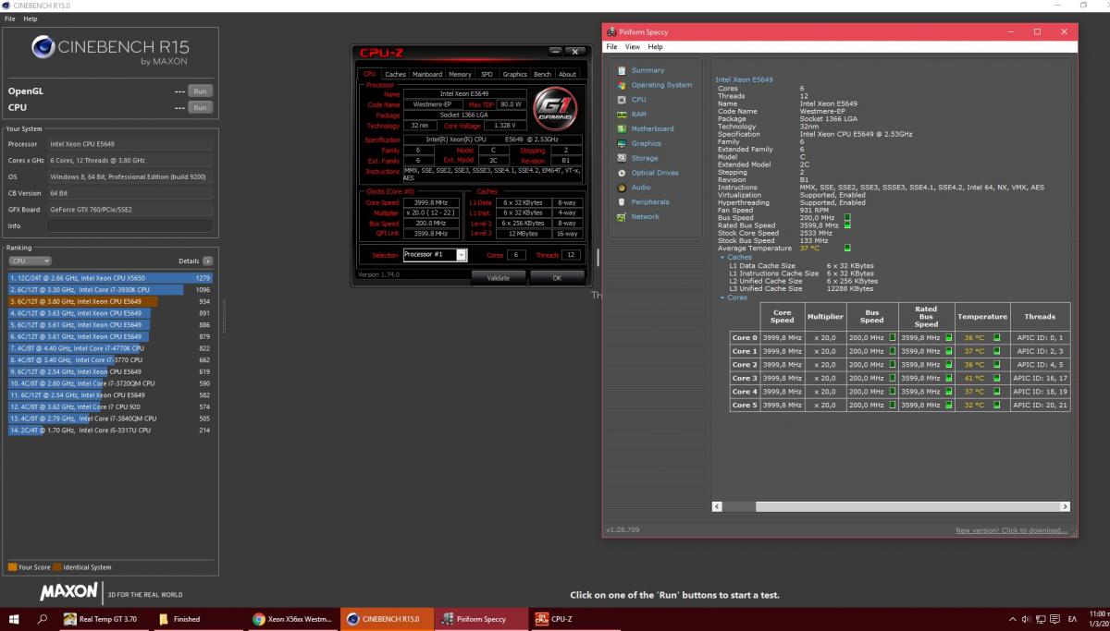This screenshot has height=631, width=1110.
Task: Click the Speccy title bar app icon
Action: point(611,32)
